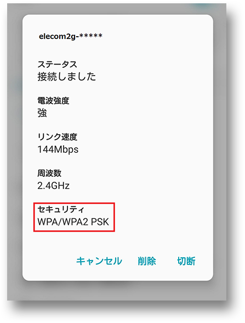Tap the dimmed background below the dialog
This screenshot has height=323, width=245.
[117, 291]
